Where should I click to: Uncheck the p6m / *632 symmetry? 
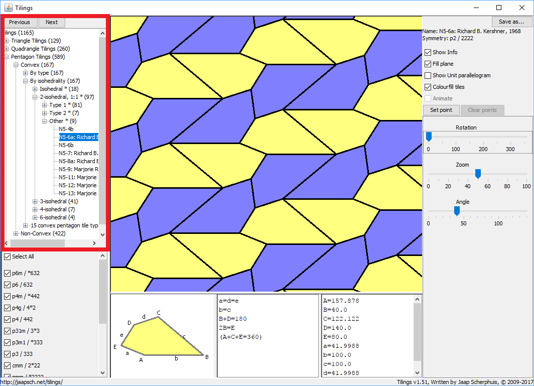pos(7,273)
